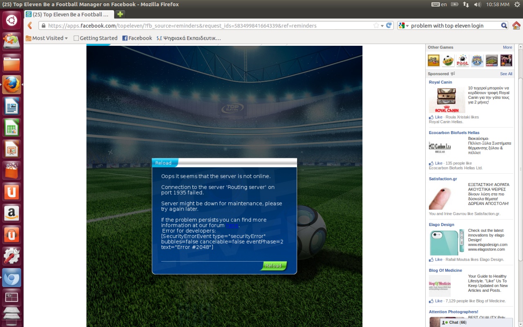Expand the address bar history dropdown arrow
This screenshot has height=327, width=523.
(382, 25)
